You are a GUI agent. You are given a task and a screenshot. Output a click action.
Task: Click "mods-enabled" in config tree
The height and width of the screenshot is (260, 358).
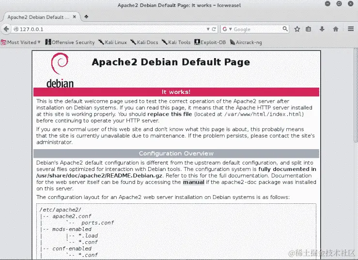72,229
